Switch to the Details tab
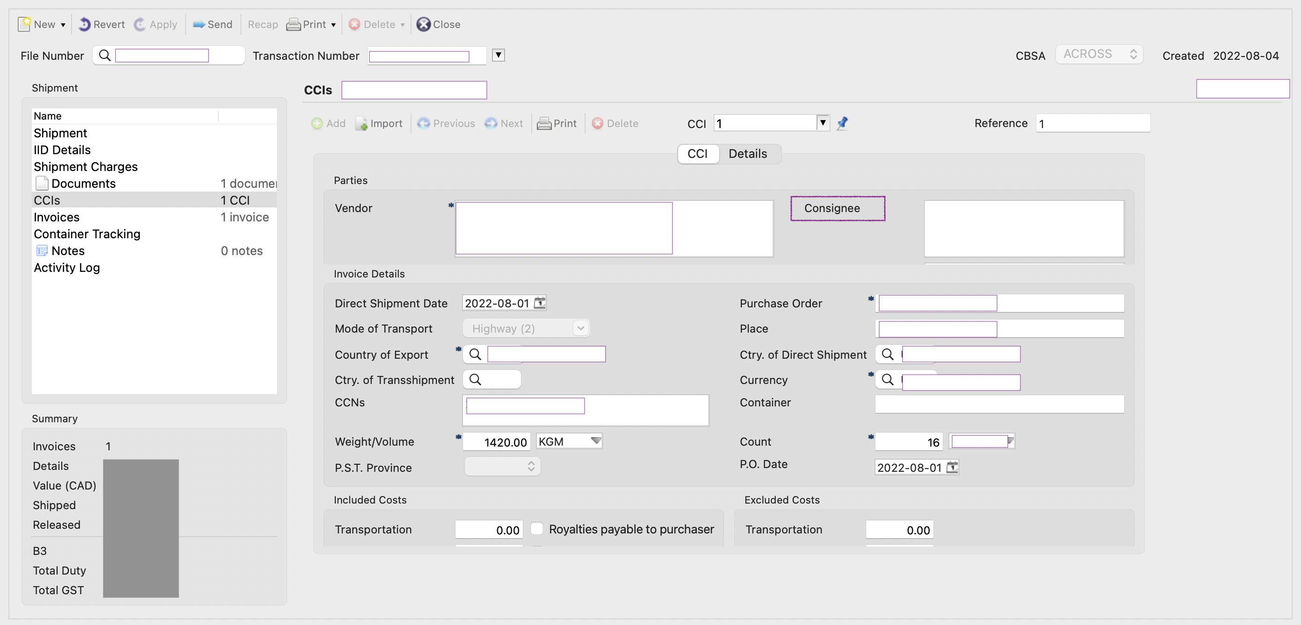This screenshot has width=1301, height=625. [747, 154]
